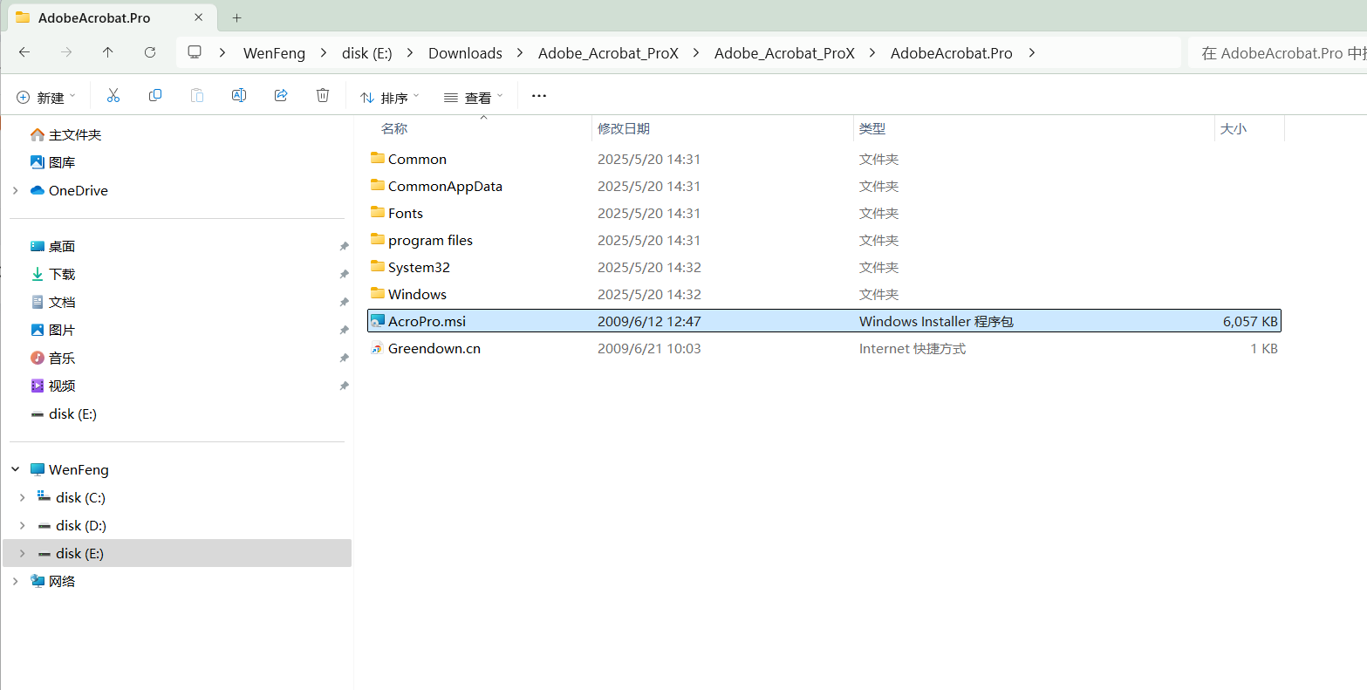
Task: Open the 排序 sort dropdown
Action: tap(390, 97)
